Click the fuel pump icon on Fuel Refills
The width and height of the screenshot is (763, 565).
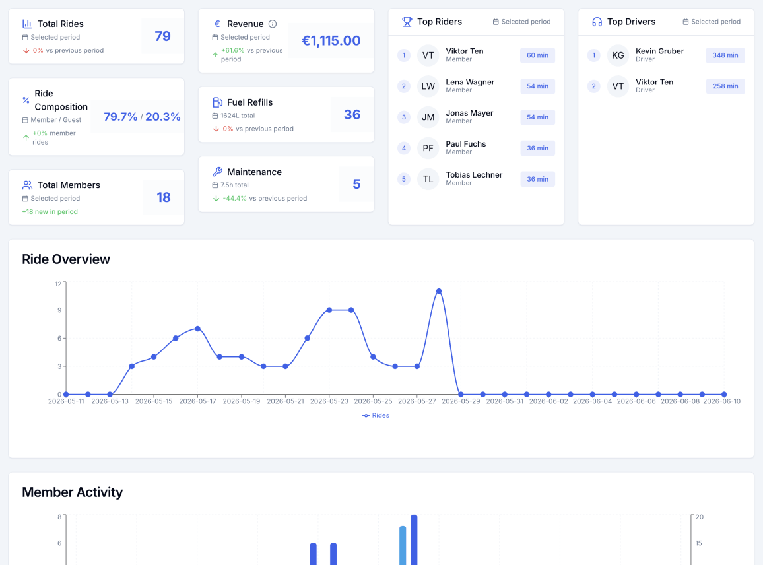coord(218,102)
